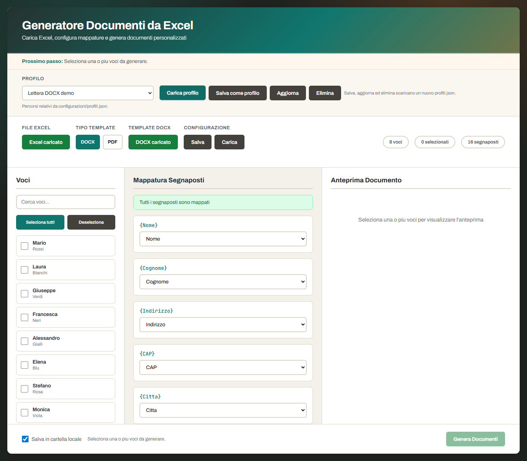Select the Stefano Rosa checkbox
527x461 pixels.
coord(25,389)
